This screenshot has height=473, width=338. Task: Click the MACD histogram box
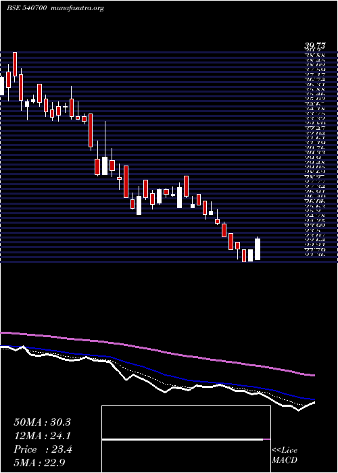pyautogui.click(x=186, y=439)
